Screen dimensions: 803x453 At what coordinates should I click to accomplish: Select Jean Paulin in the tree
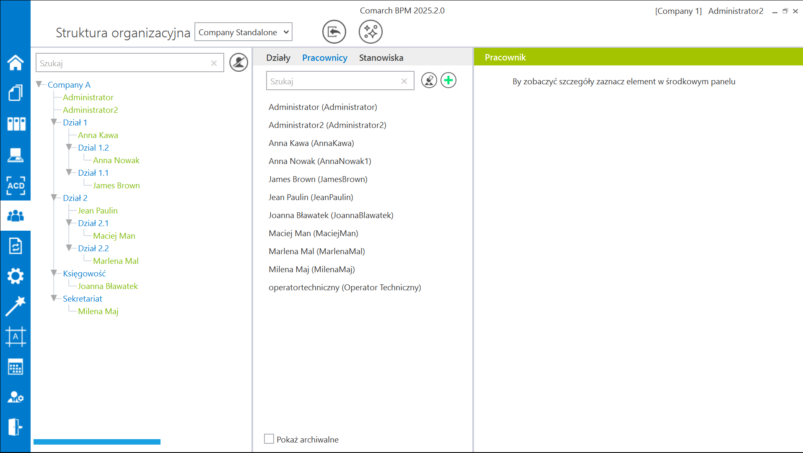[98, 211]
